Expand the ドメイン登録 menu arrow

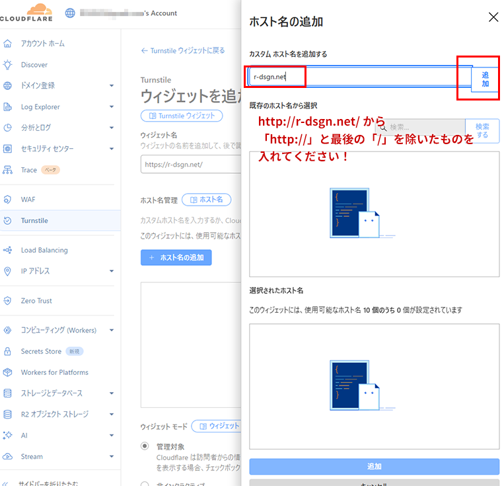coord(112,85)
